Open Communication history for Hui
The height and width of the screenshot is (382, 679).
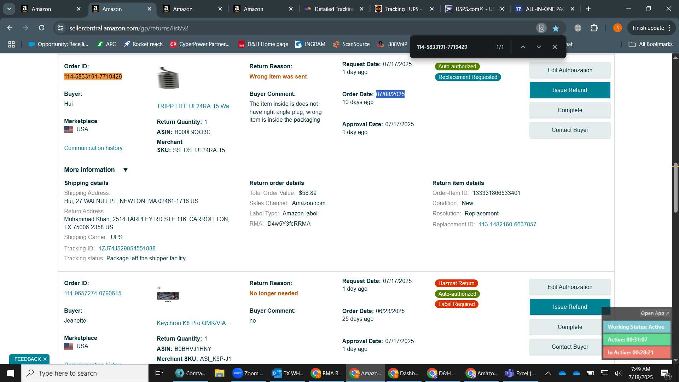click(93, 148)
